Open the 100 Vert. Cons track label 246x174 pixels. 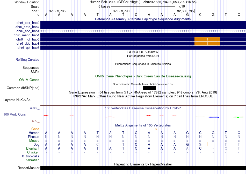point(15,115)
